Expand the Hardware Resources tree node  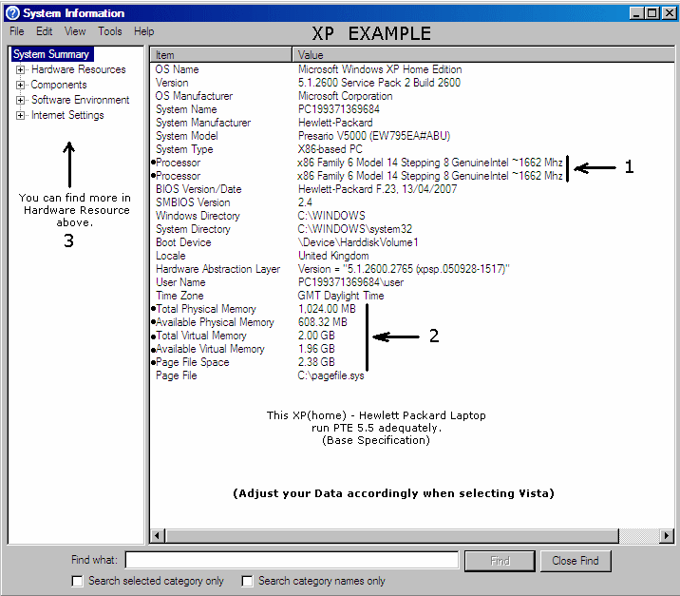pyautogui.click(x=21, y=70)
